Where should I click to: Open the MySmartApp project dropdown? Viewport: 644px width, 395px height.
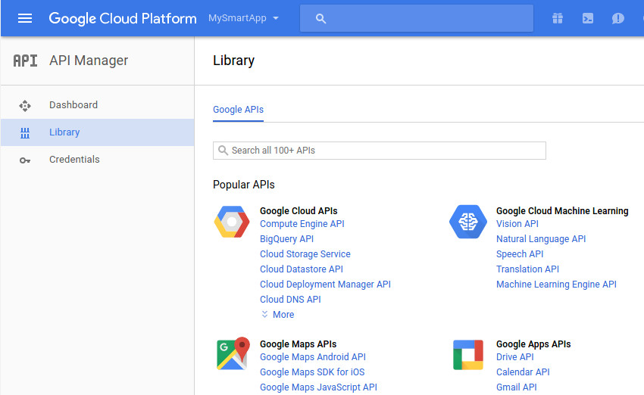(243, 18)
